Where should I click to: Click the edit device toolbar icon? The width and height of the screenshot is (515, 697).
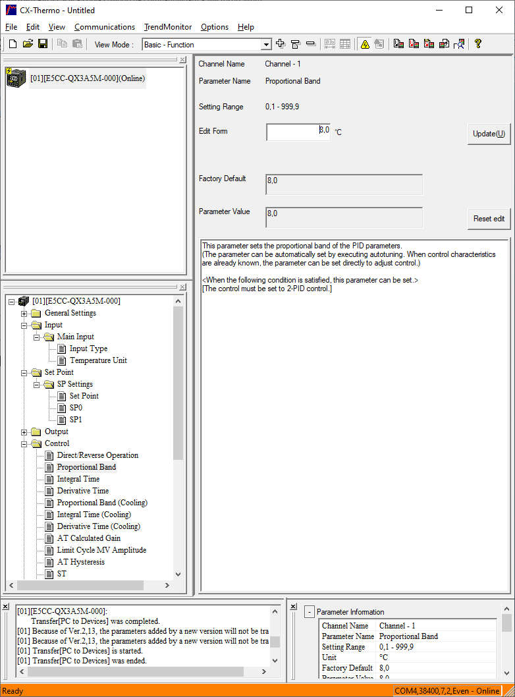coord(296,43)
